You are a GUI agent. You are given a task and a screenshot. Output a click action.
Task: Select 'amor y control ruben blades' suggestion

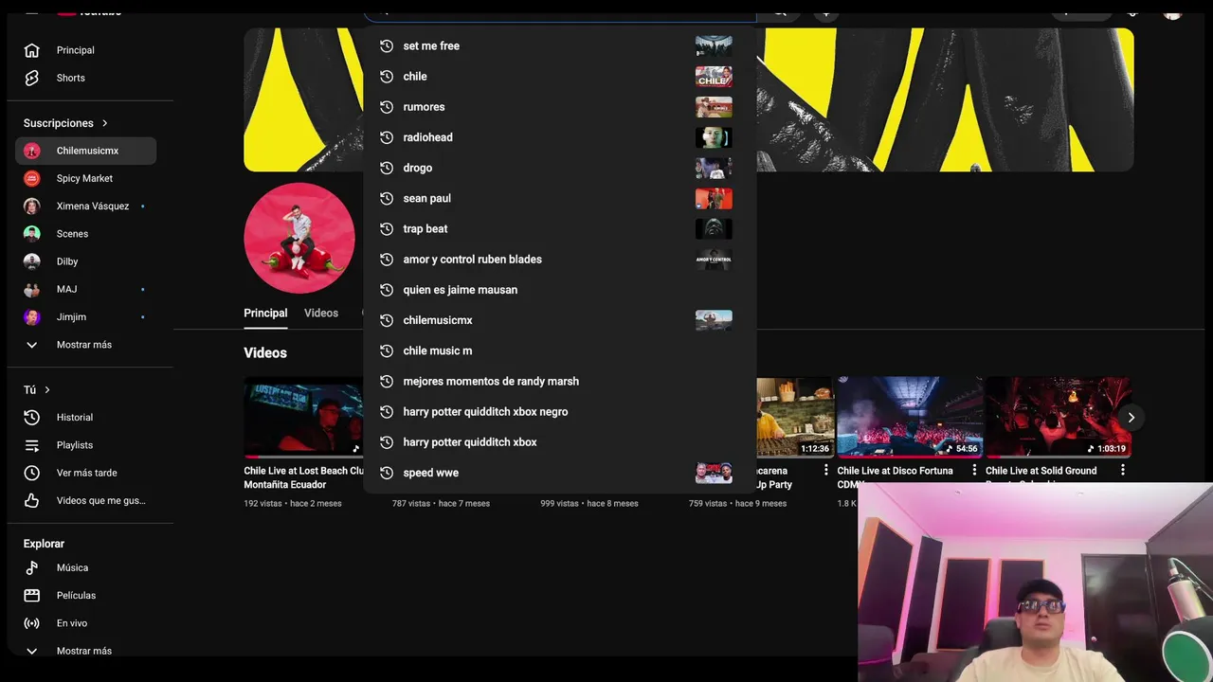pyautogui.click(x=559, y=260)
